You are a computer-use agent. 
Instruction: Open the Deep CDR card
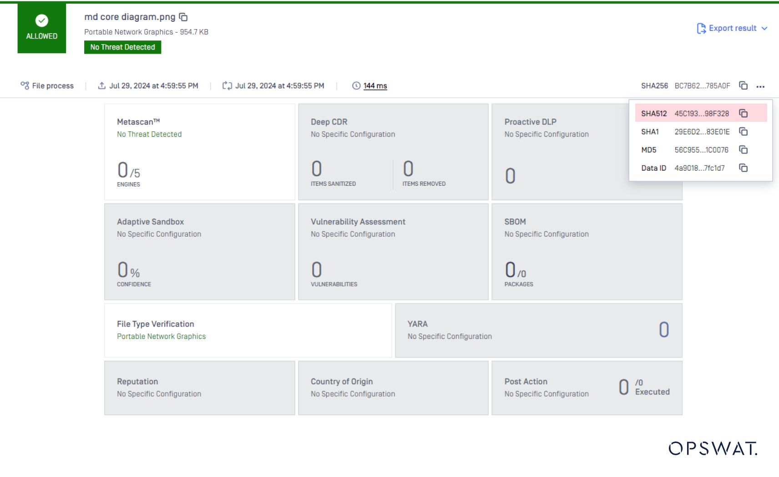click(x=393, y=152)
